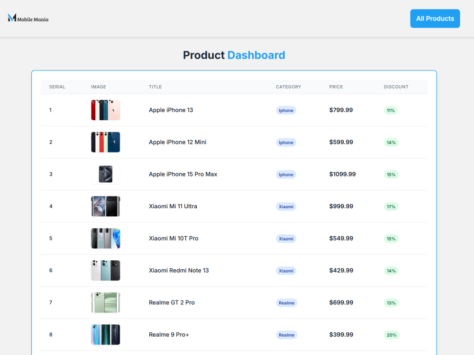Click the $999.99 price
The height and width of the screenshot is (355, 474).
click(x=341, y=206)
